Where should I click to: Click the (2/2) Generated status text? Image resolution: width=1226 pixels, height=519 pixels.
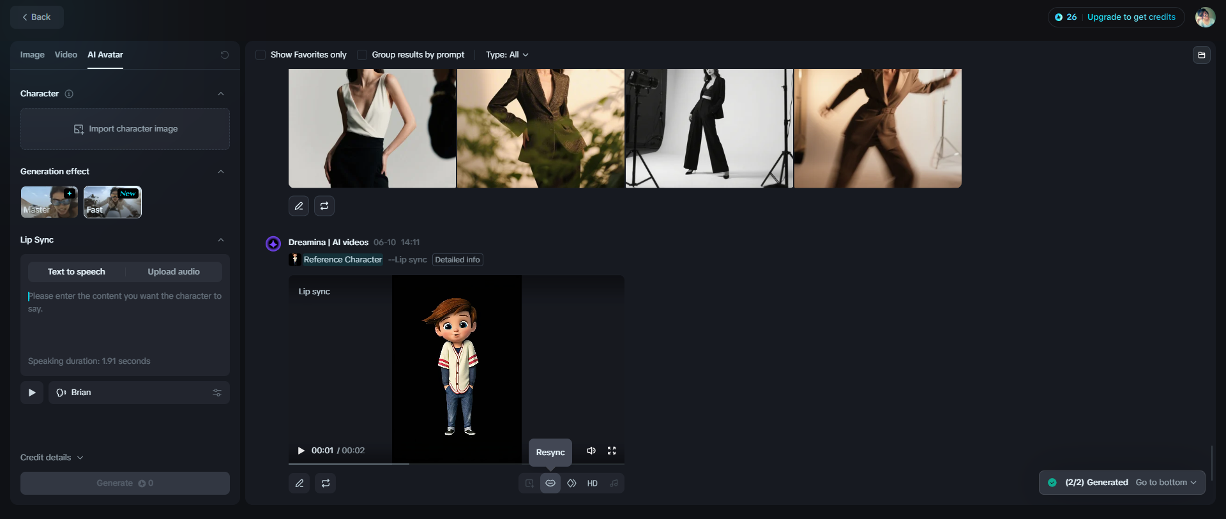(1096, 483)
